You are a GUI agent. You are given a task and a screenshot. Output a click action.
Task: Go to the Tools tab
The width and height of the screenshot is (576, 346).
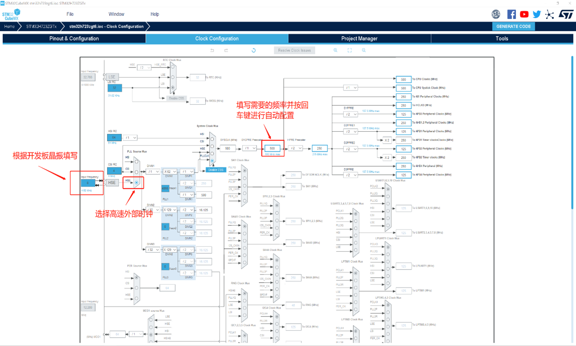502,38
